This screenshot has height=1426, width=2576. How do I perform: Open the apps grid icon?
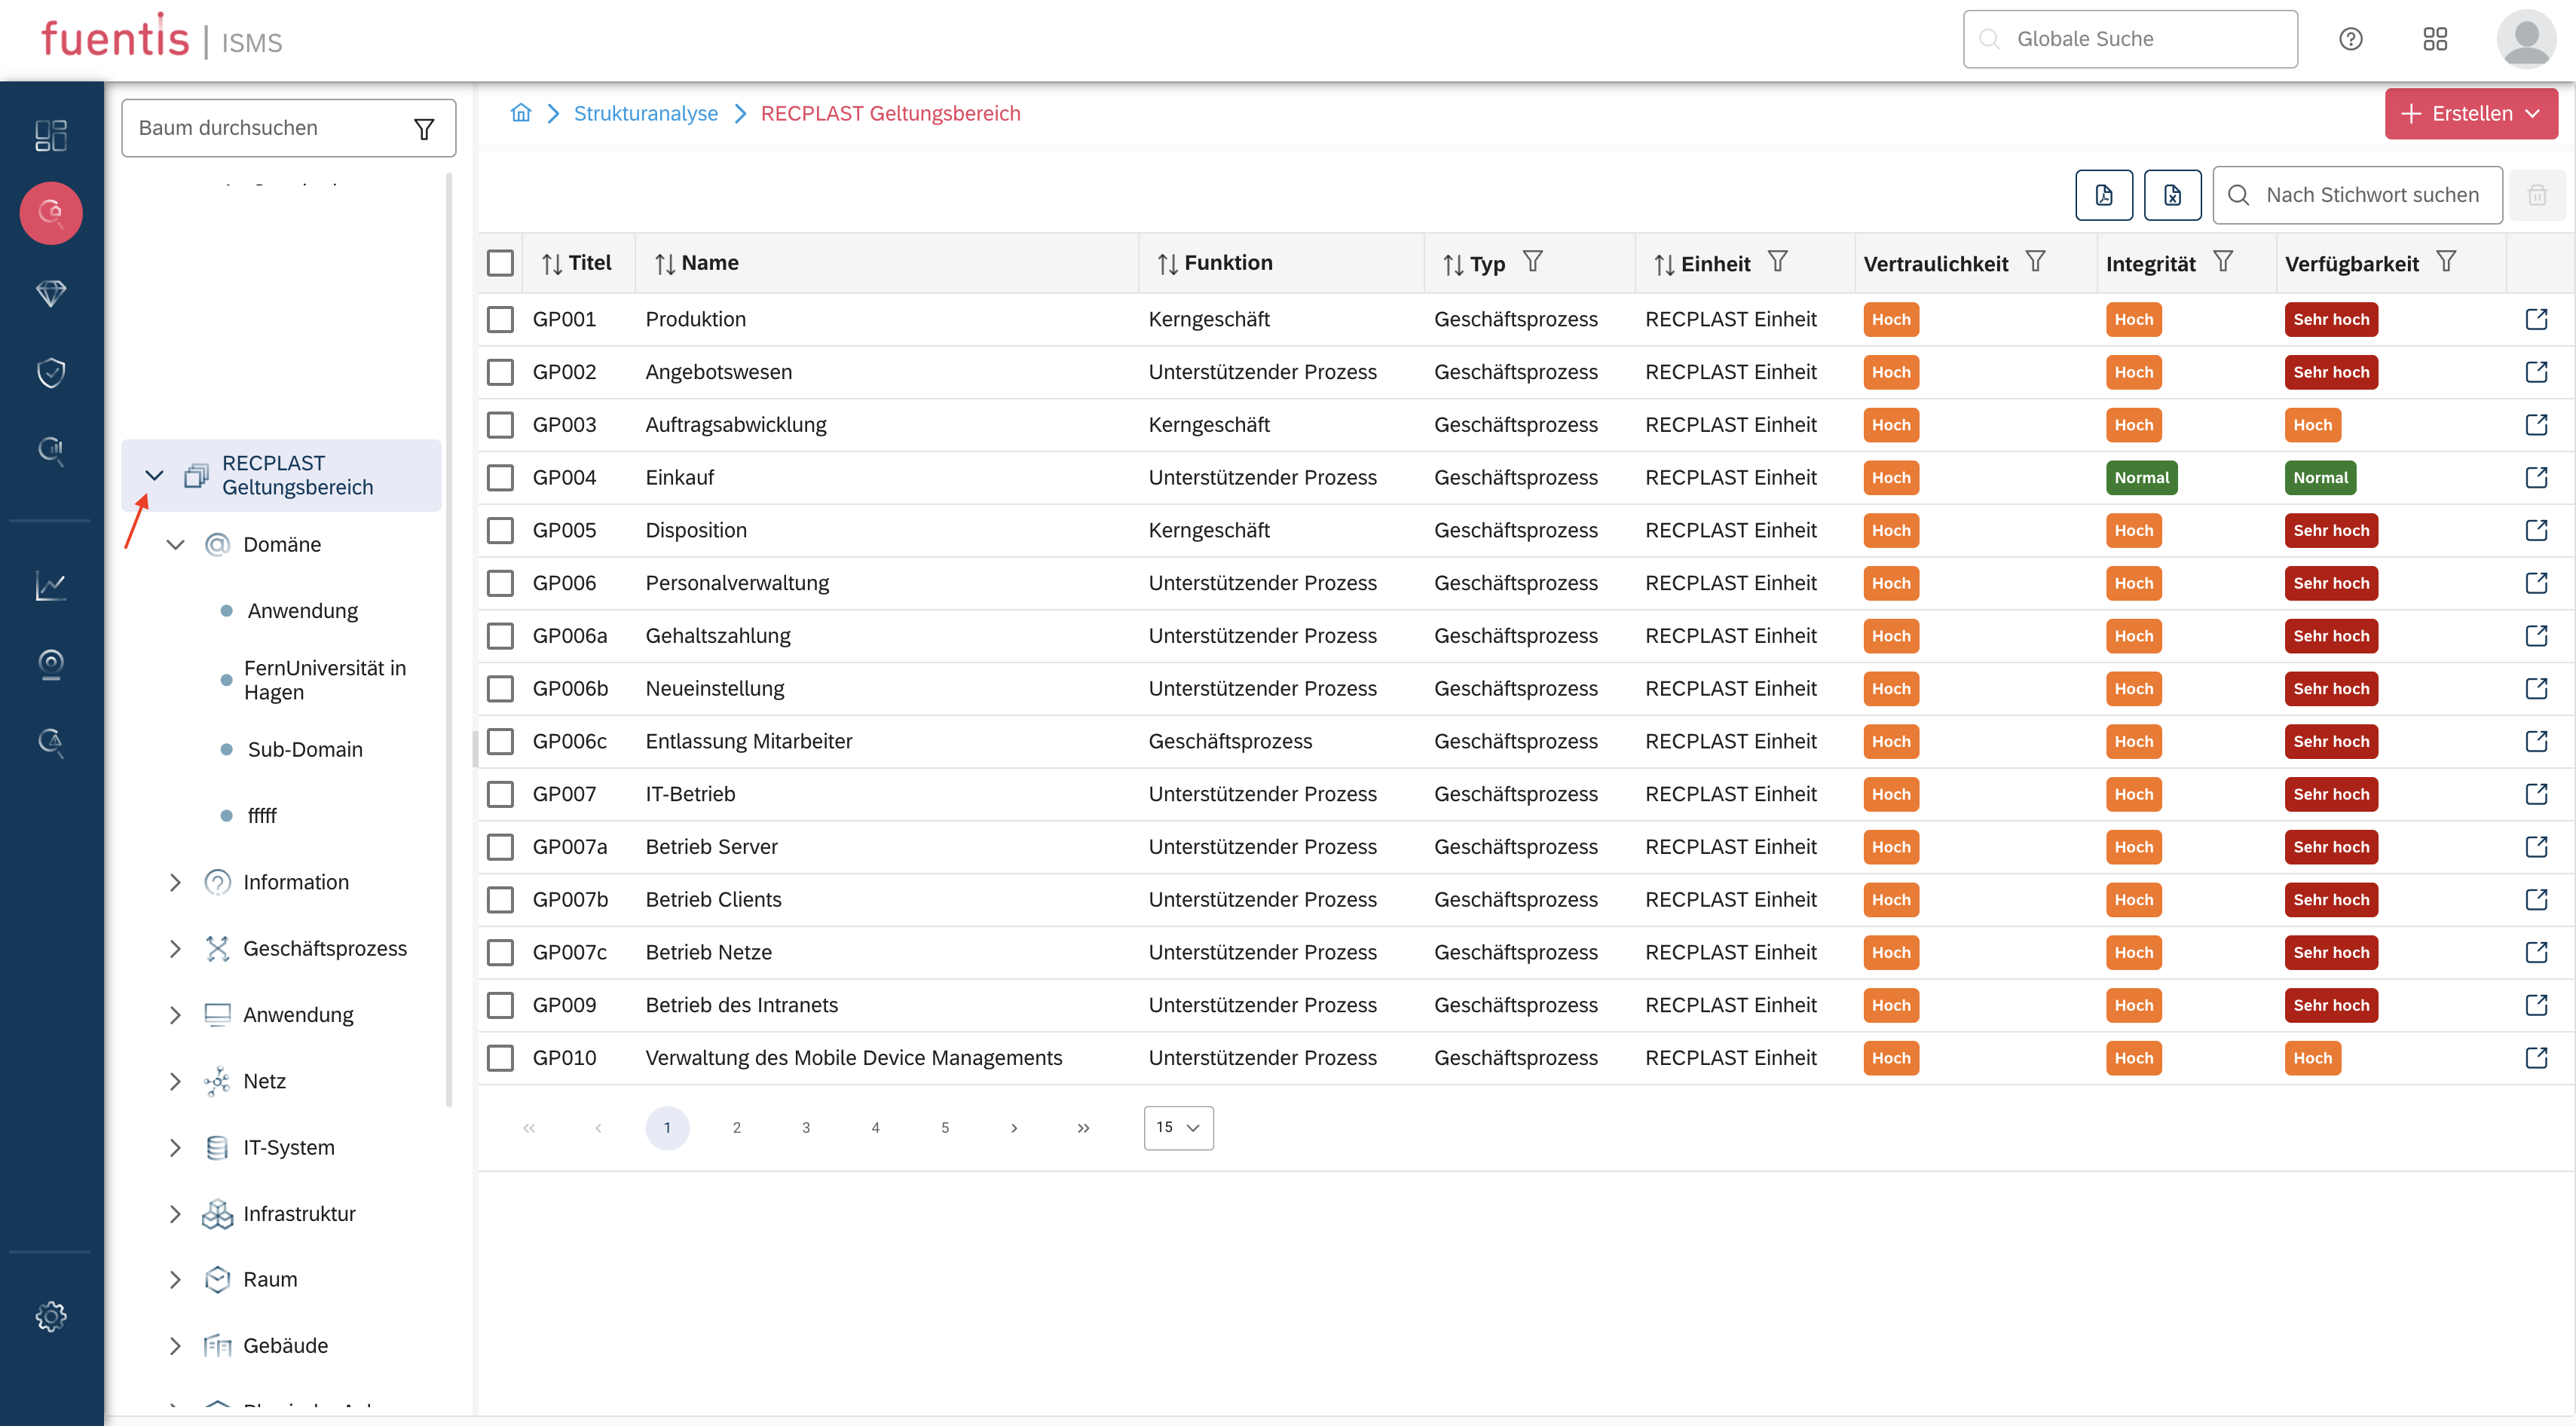[2434, 39]
